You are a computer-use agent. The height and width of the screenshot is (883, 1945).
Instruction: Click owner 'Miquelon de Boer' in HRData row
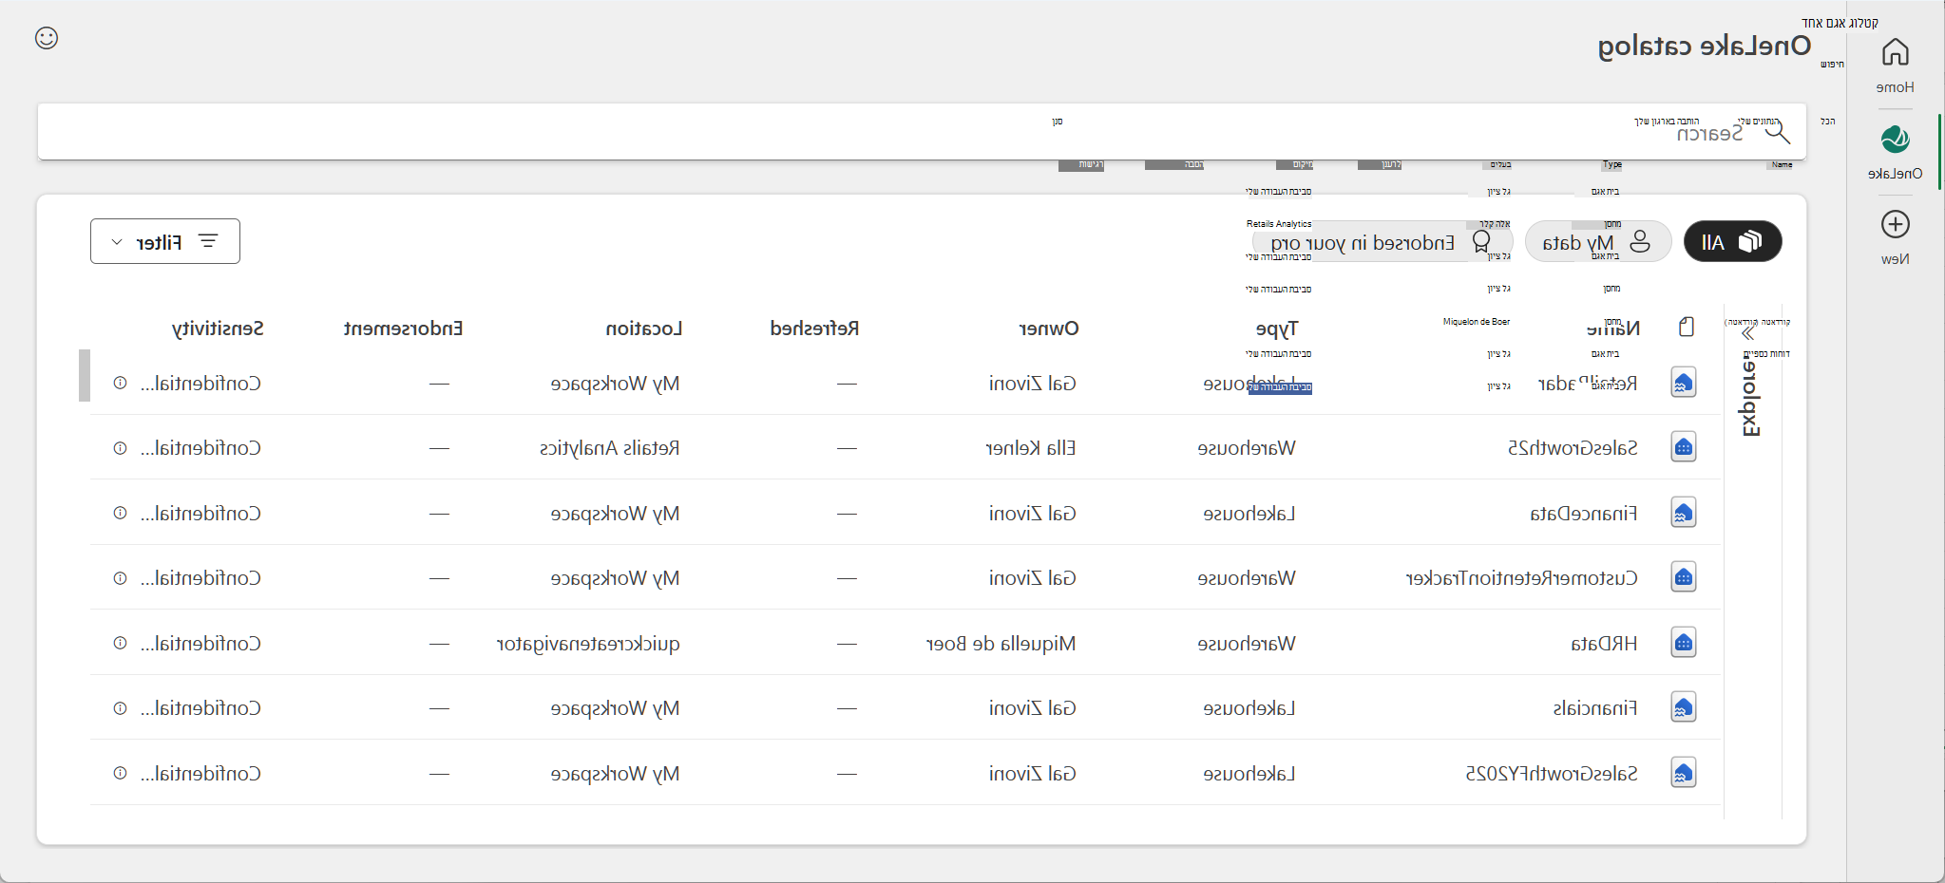click(1001, 644)
